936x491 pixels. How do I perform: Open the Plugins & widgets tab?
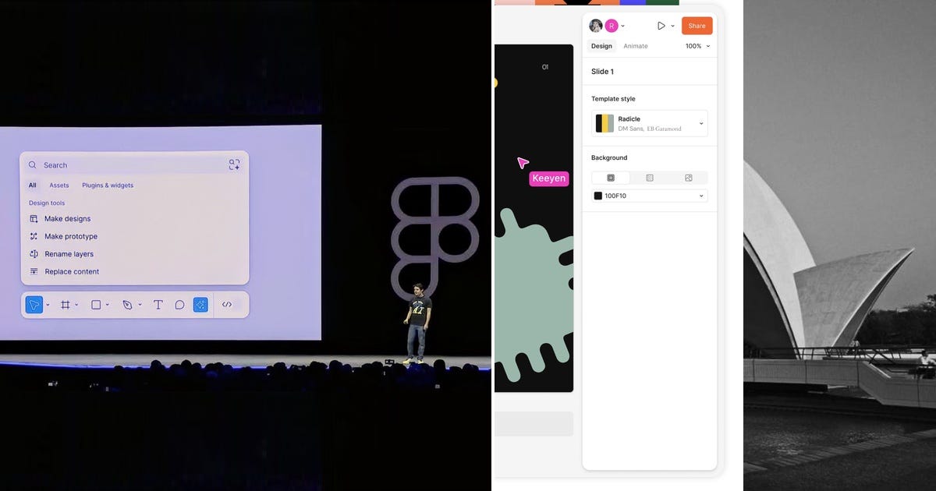pos(108,185)
